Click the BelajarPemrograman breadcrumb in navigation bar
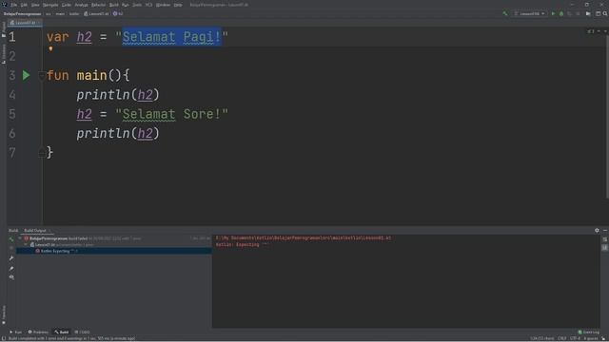Image resolution: width=609 pixels, height=342 pixels. [x=22, y=13]
